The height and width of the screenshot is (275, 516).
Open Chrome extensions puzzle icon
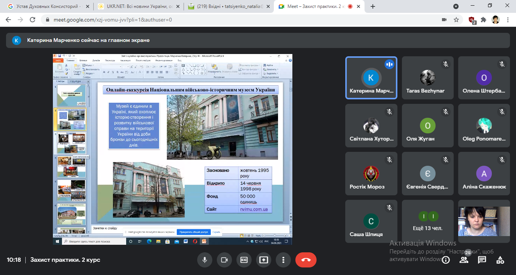click(x=484, y=20)
